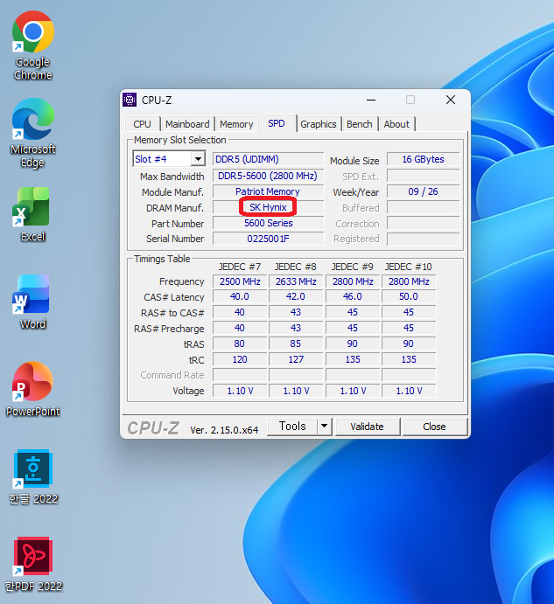
Task: Minimize the CPU-Z window
Action: [x=371, y=101]
